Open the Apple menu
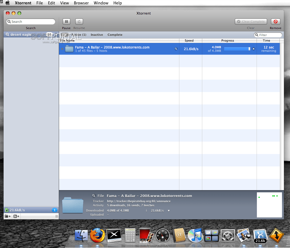The height and width of the screenshot is (248, 290). (x=7, y=3)
